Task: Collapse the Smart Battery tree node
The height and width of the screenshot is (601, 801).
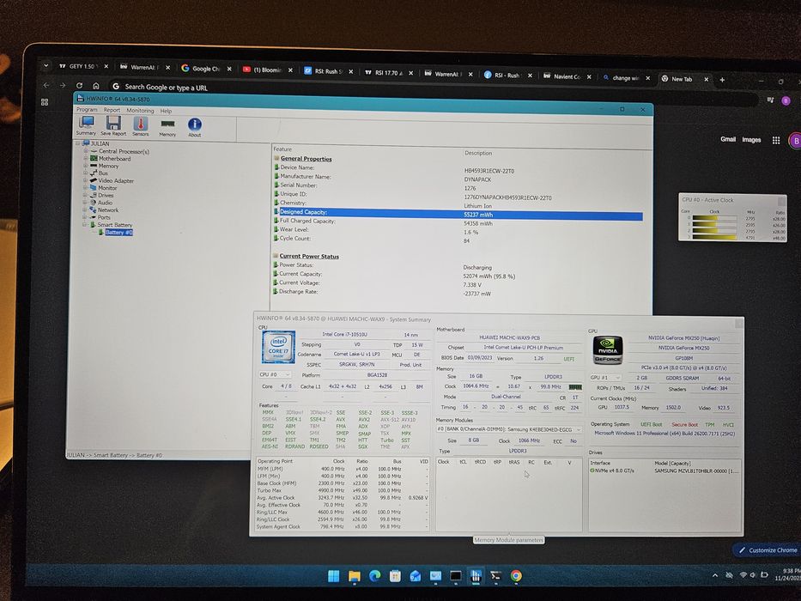Action: [85, 224]
